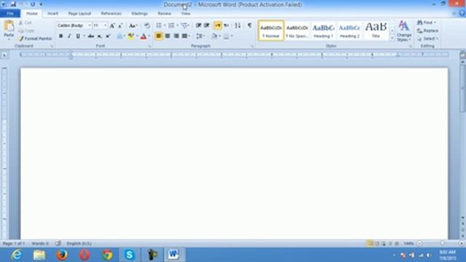466x262 pixels.
Task: Toggle the ruler display button above scrollbar
Action: tap(462, 55)
